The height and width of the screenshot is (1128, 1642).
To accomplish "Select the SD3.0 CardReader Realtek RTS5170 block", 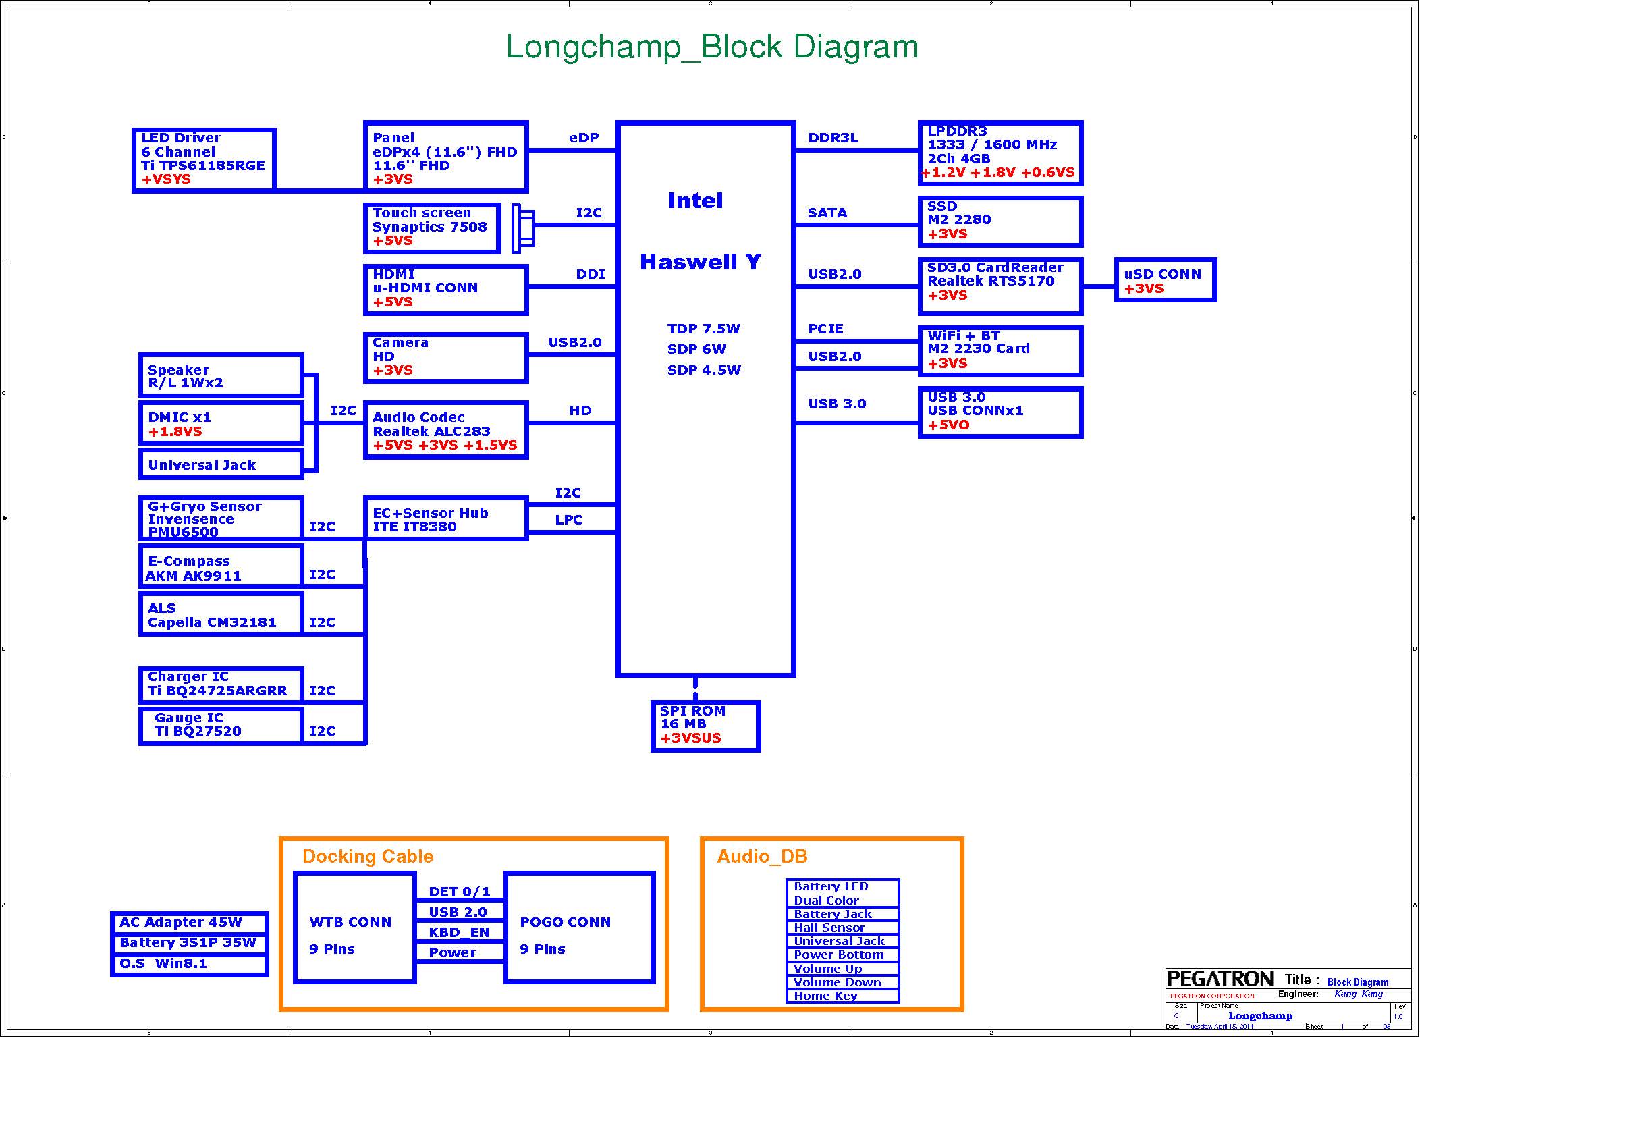I will coord(1000,286).
